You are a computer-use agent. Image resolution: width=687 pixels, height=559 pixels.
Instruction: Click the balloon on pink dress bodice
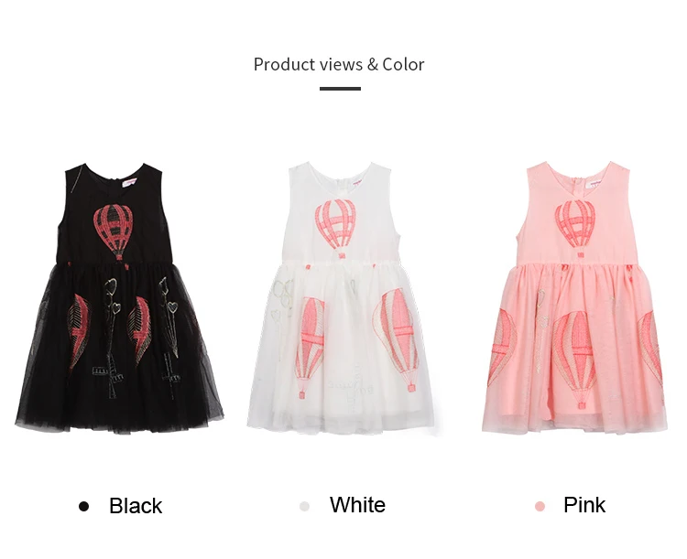(575, 229)
